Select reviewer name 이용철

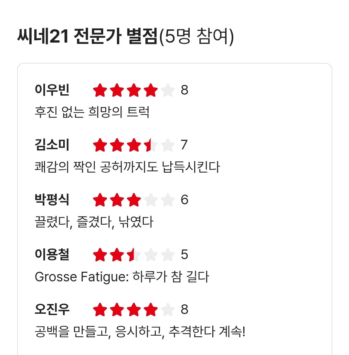pyautogui.click(x=52, y=255)
